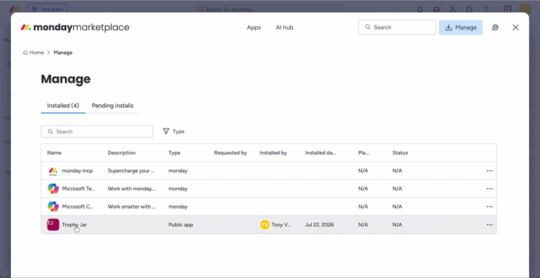Click See plans button in background window
Viewport: 540px width, 278px height.
coord(47,9)
